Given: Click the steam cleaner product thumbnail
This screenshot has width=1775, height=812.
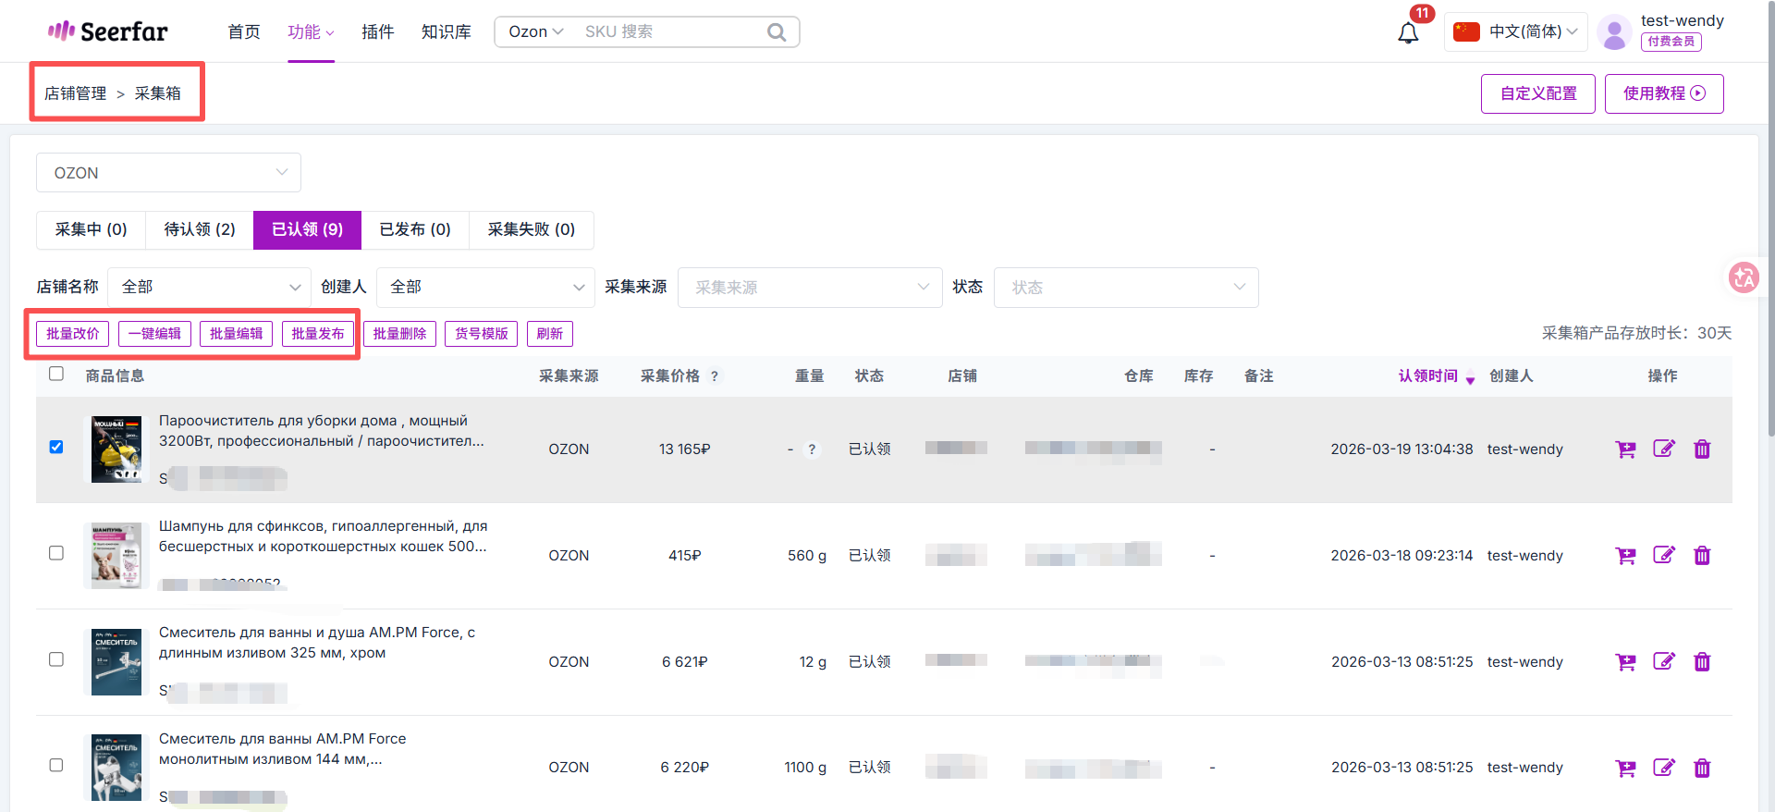Looking at the screenshot, I should [116, 449].
